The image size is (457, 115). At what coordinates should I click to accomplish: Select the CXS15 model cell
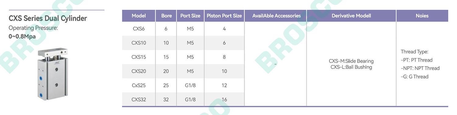(x=139, y=57)
